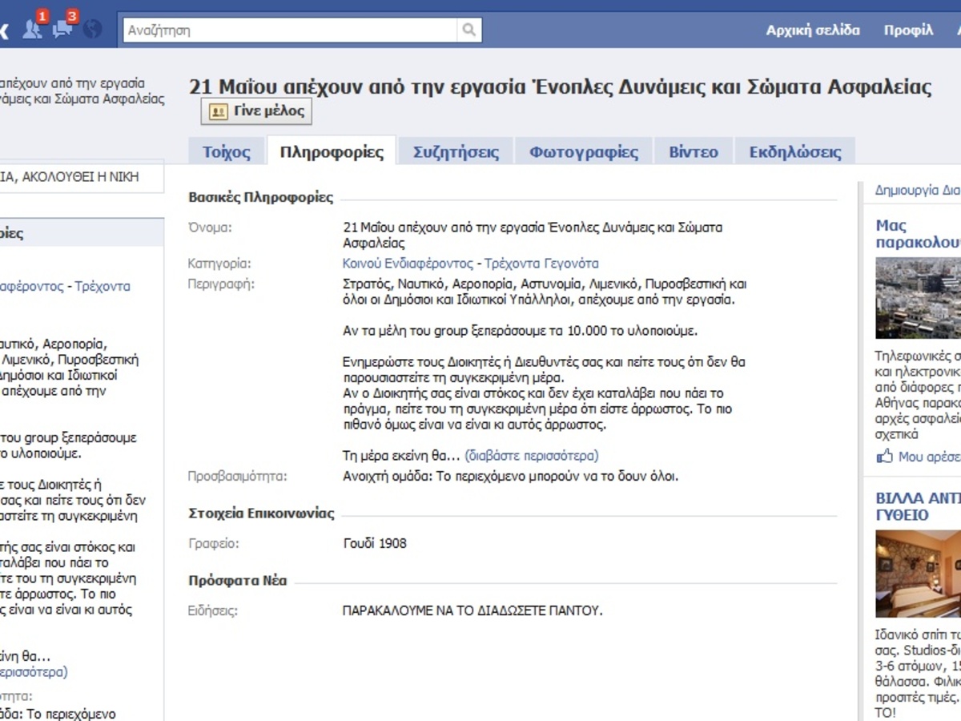Click the Γίνε μέλος button

click(256, 111)
